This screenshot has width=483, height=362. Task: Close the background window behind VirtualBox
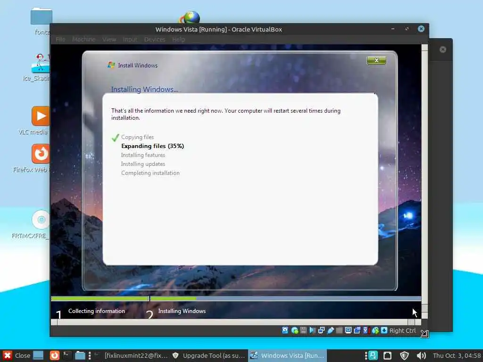[442, 49]
